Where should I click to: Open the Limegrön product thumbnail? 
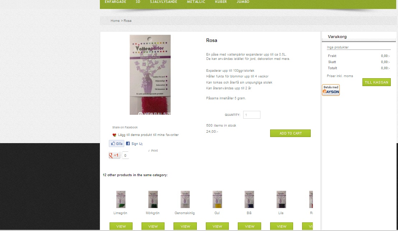click(121, 199)
